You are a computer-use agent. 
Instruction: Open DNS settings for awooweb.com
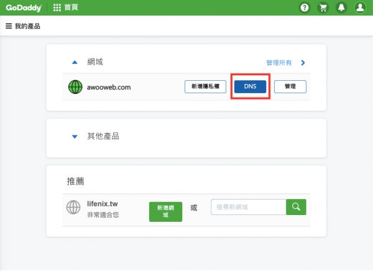coord(250,86)
